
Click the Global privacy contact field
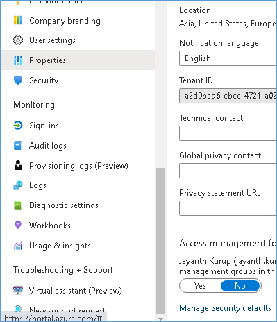(228, 171)
